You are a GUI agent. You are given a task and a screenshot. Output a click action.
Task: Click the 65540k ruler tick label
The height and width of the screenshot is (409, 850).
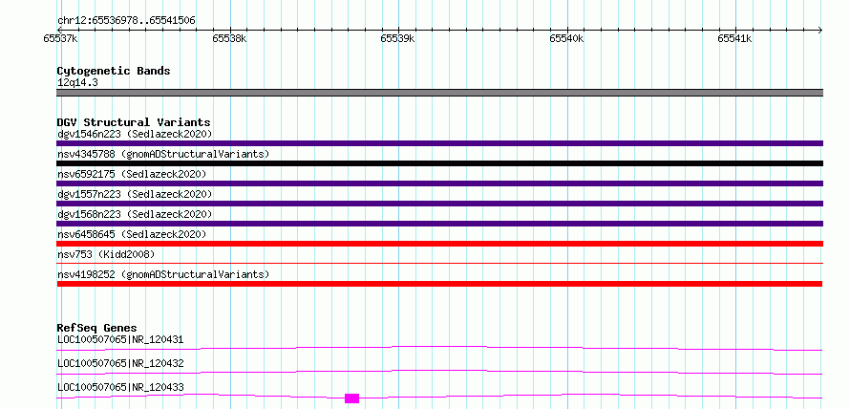[566, 38]
